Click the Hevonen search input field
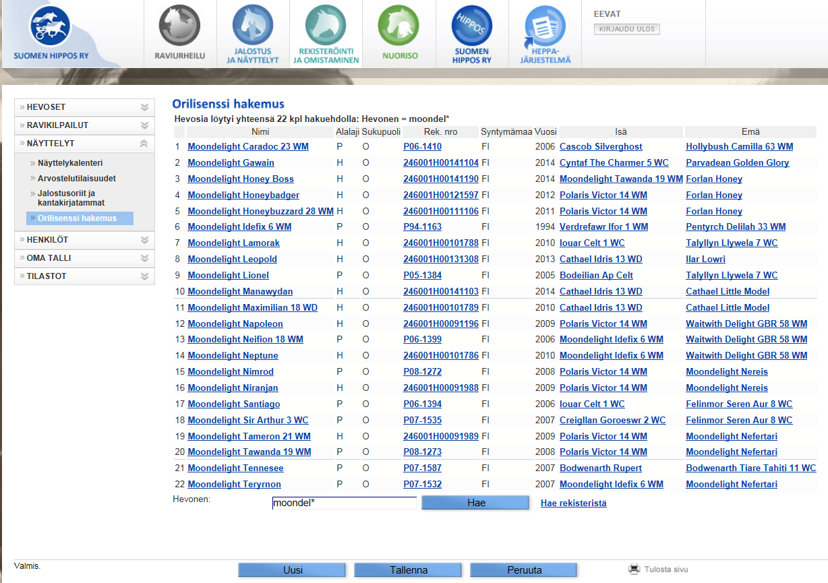This screenshot has height=583, width=828. pos(345,503)
